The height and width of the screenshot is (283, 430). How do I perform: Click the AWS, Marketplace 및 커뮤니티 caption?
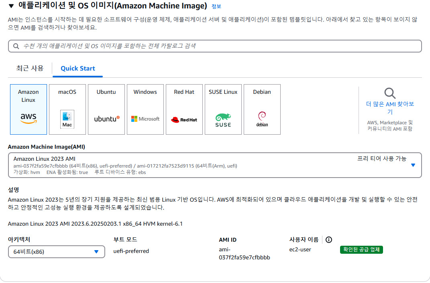pyautogui.click(x=390, y=125)
